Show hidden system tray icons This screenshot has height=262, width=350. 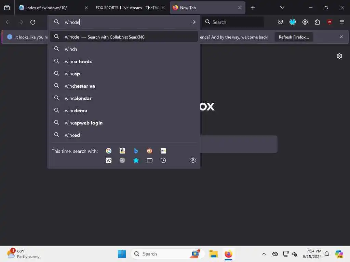click(x=264, y=254)
